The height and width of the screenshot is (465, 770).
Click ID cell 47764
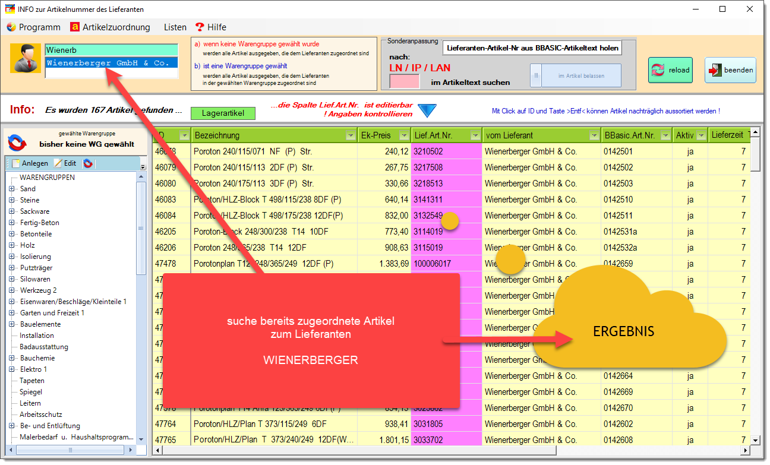(x=172, y=424)
